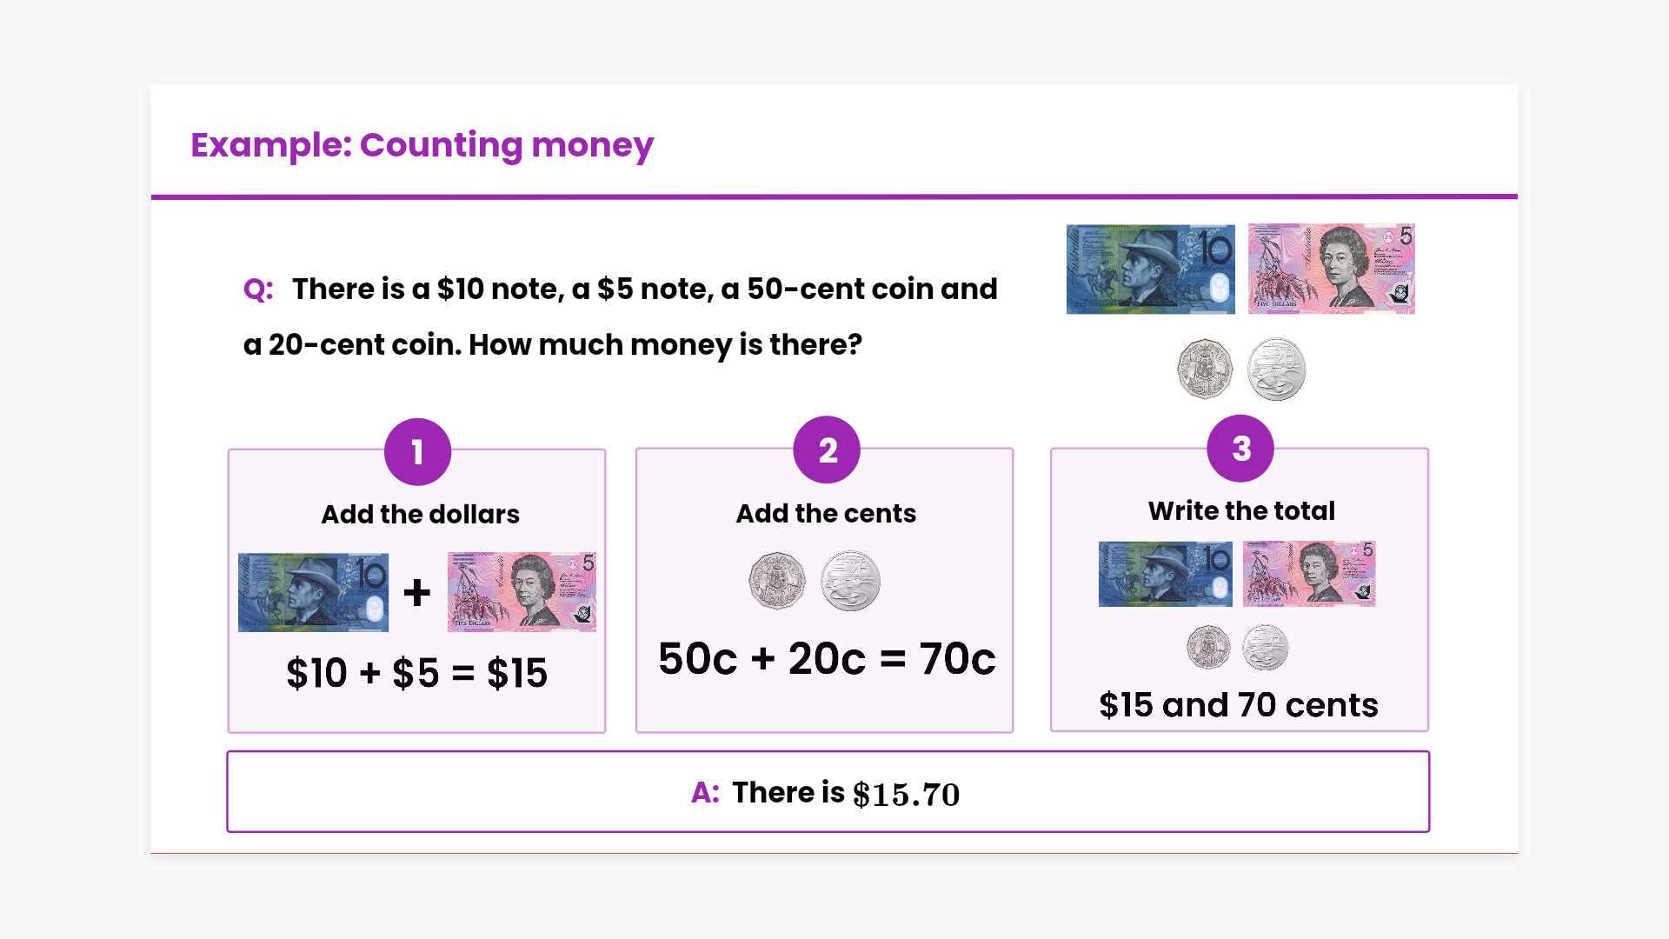
Task: Click the $5 note in Add the dollars
Action: tap(522, 592)
